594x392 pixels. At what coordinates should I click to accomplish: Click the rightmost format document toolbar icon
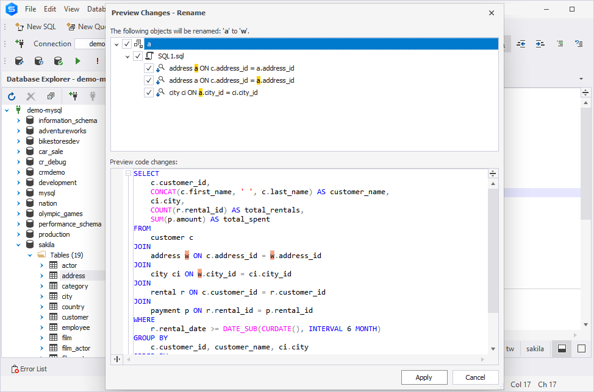tap(579, 44)
